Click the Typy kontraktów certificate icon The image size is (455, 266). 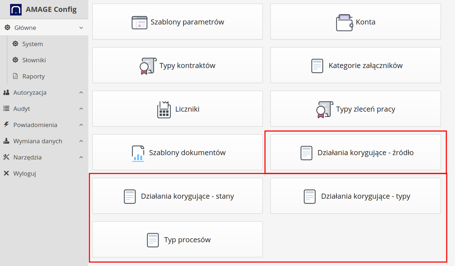(x=148, y=66)
